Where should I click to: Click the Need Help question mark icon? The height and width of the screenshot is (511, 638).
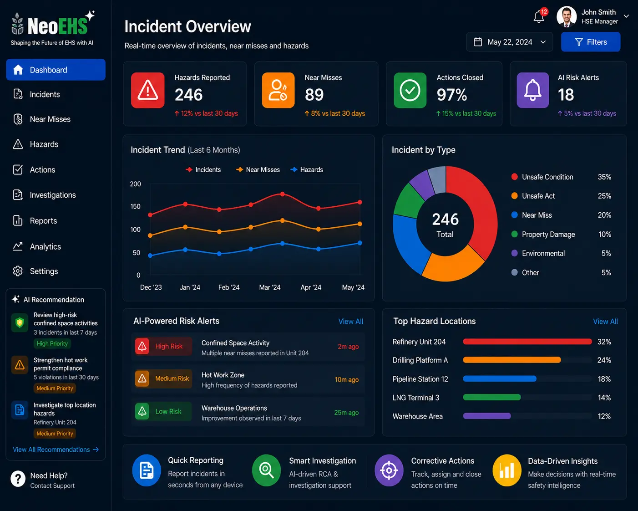tap(18, 479)
